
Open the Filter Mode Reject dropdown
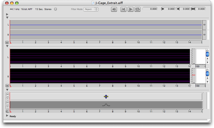91,9
